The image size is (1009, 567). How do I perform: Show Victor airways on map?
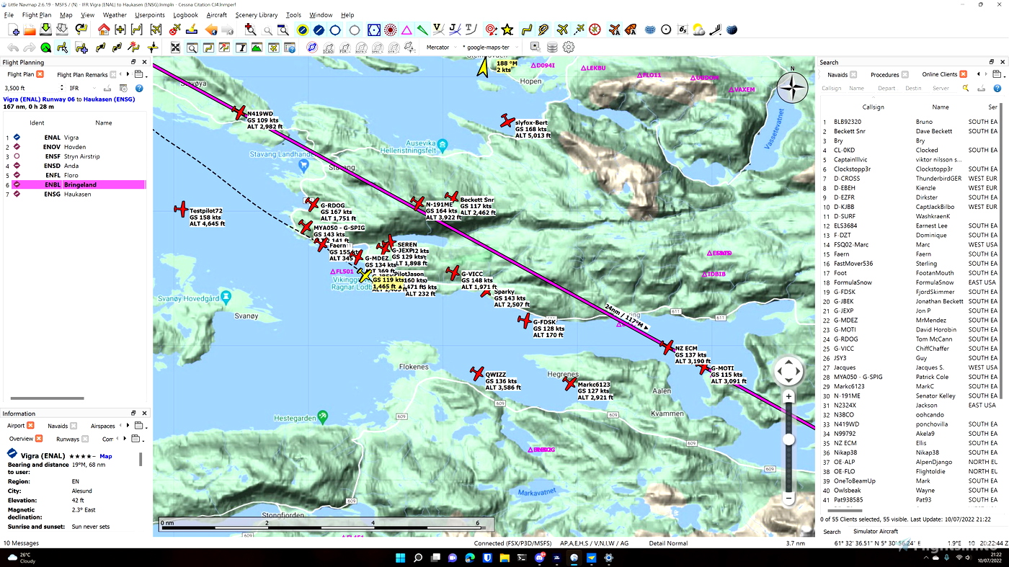click(x=438, y=30)
